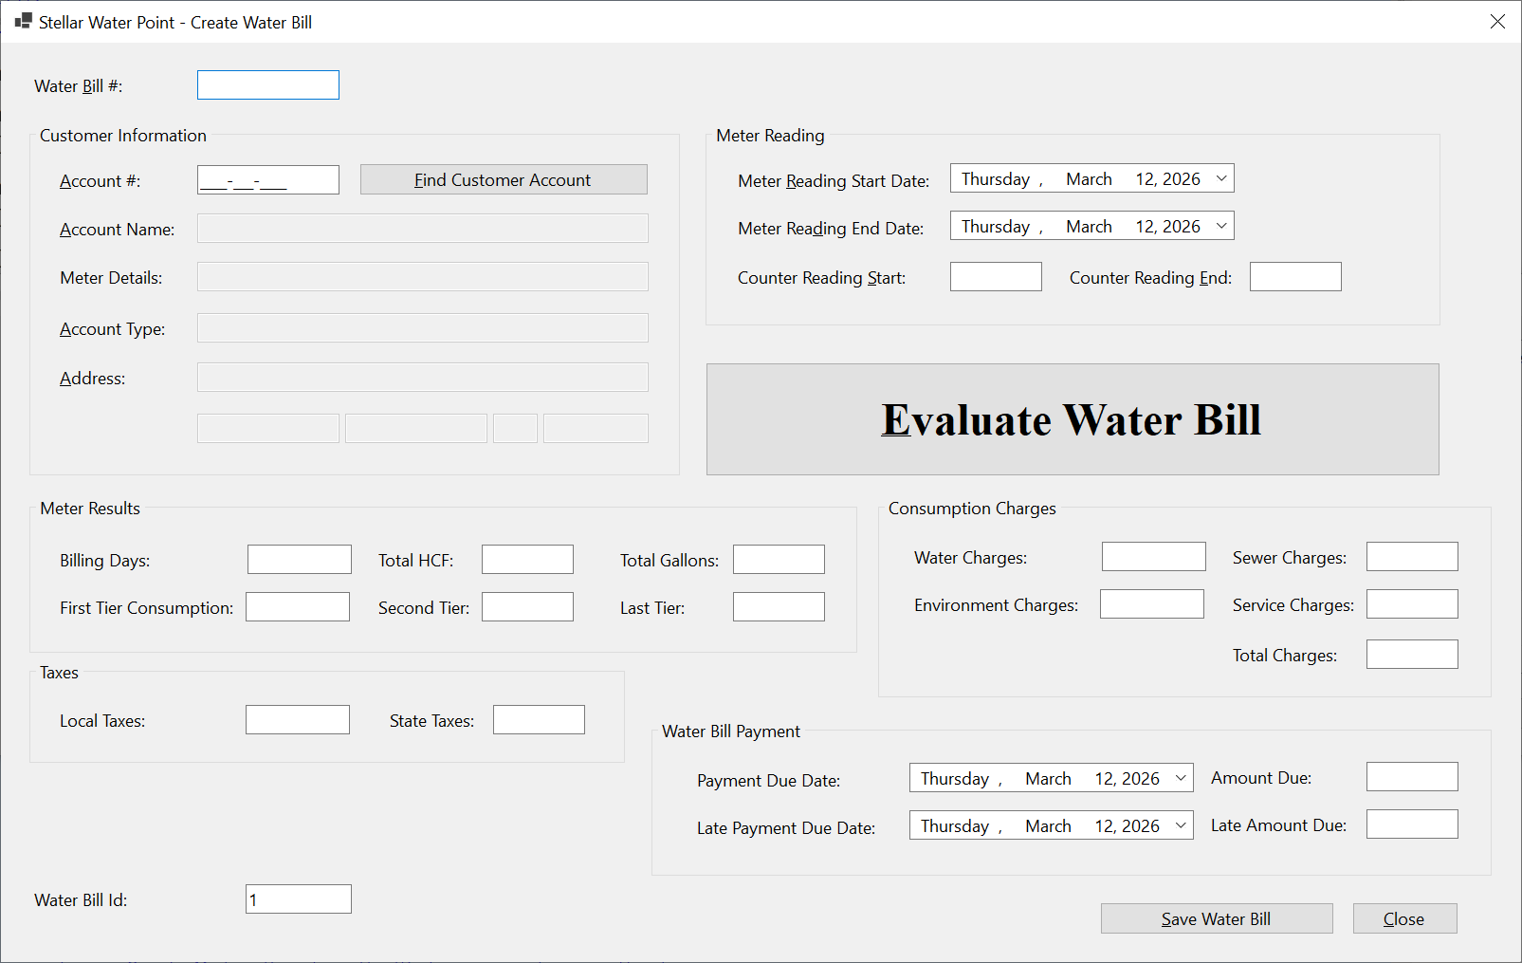Click the Find Customer Account button

pos(504,180)
